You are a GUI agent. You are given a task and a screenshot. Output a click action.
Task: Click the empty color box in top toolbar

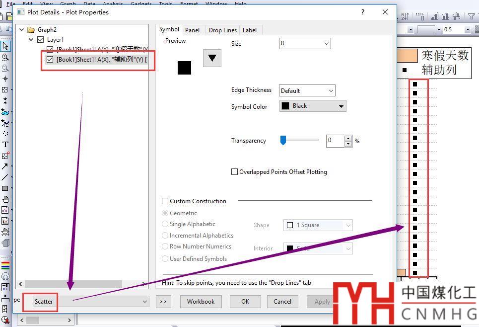point(426,29)
